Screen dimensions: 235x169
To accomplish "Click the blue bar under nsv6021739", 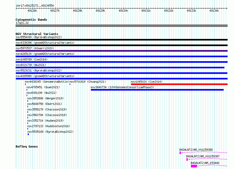I will coord(120,68).
